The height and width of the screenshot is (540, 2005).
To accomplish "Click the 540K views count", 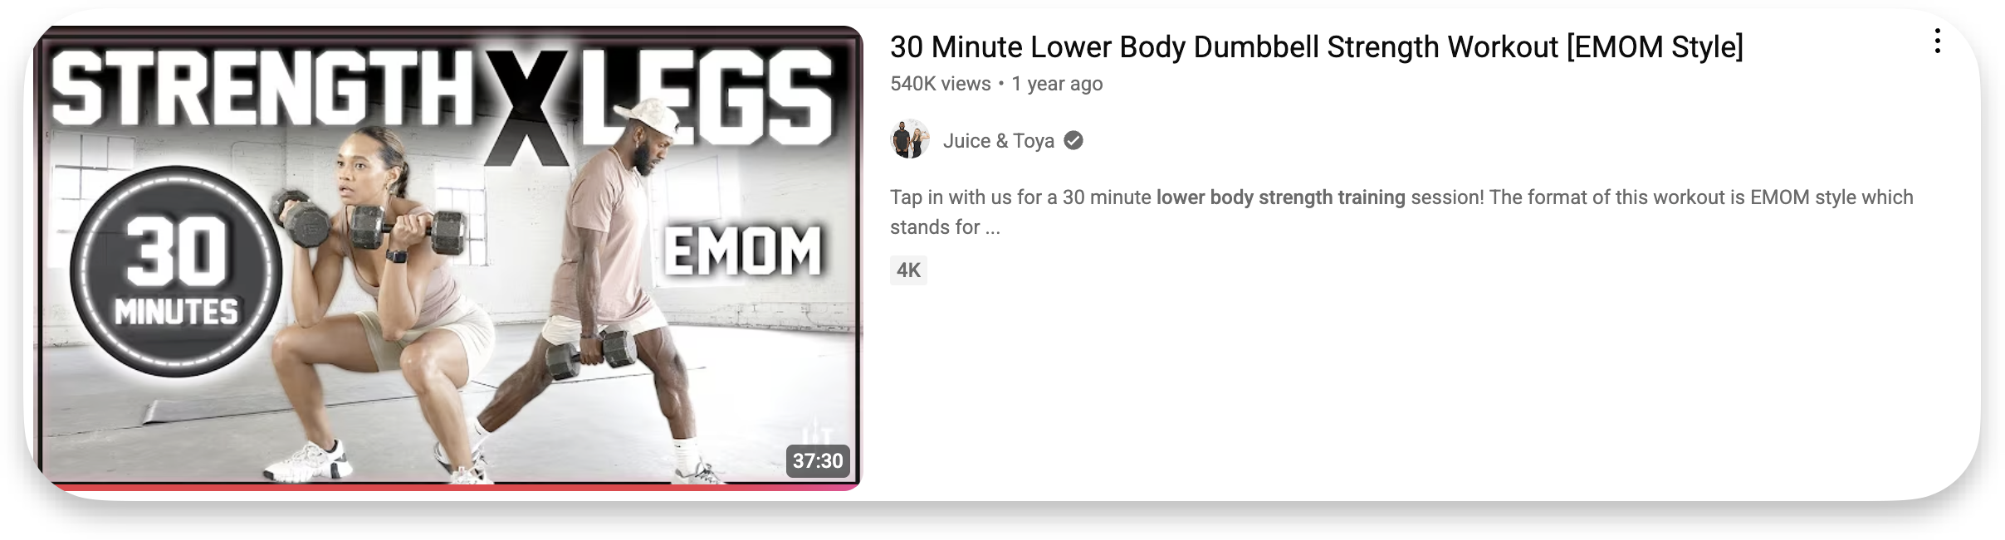I will pyautogui.click(x=940, y=84).
